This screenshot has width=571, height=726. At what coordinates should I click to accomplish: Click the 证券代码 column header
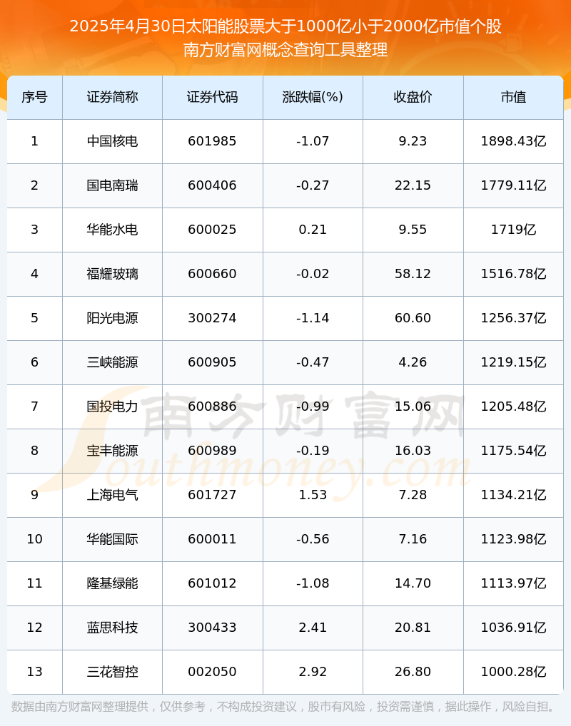pyautogui.click(x=212, y=97)
